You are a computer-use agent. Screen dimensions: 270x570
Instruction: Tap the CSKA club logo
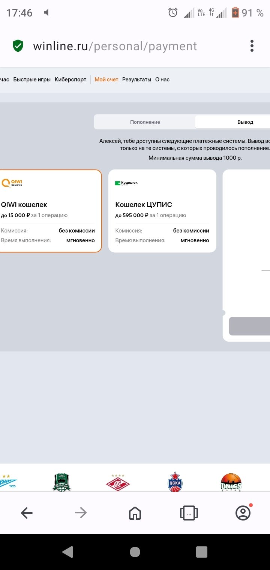[x=175, y=482]
